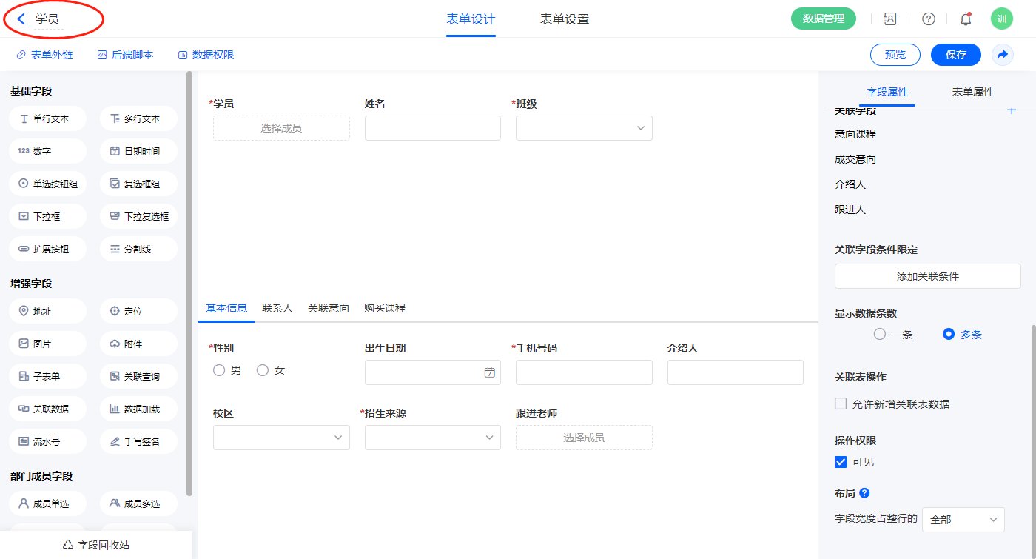
Task: Click the help question mark icon
Action: click(x=928, y=19)
